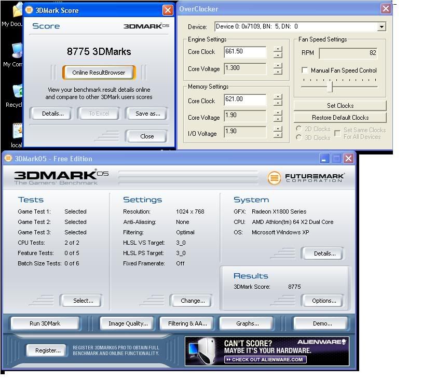Click the 8775 3DMarks score text
The height and width of the screenshot is (381, 436).
click(99, 51)
